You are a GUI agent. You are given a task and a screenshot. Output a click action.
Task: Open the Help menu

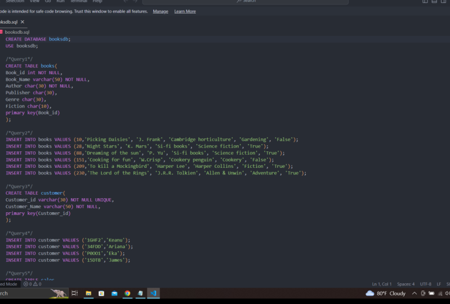tap(97, 2)
